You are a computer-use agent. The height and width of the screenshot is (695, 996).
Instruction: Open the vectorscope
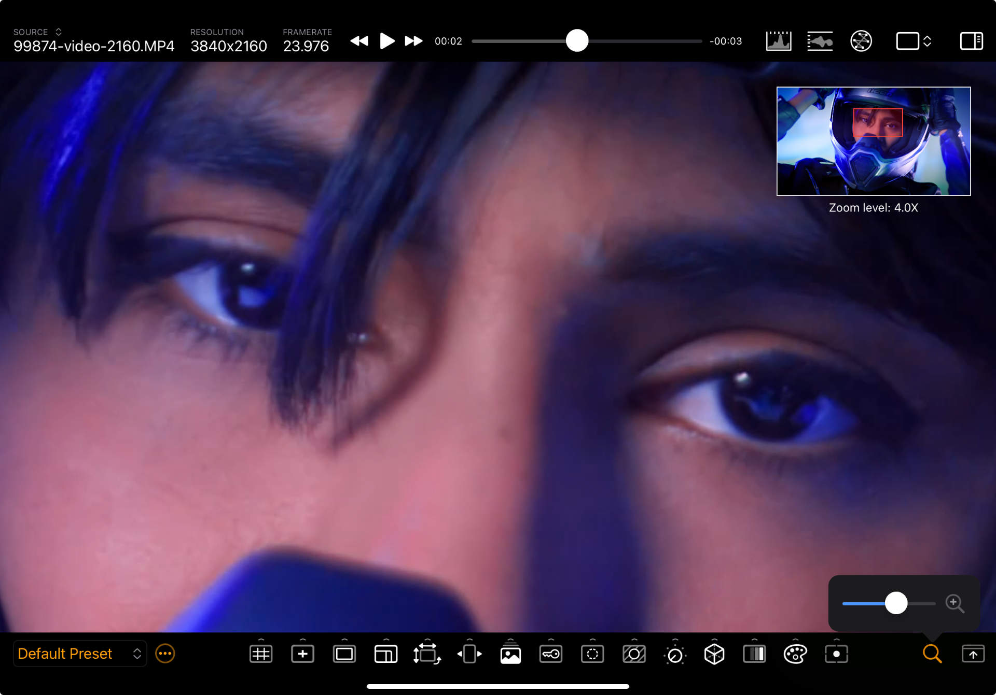861,41
